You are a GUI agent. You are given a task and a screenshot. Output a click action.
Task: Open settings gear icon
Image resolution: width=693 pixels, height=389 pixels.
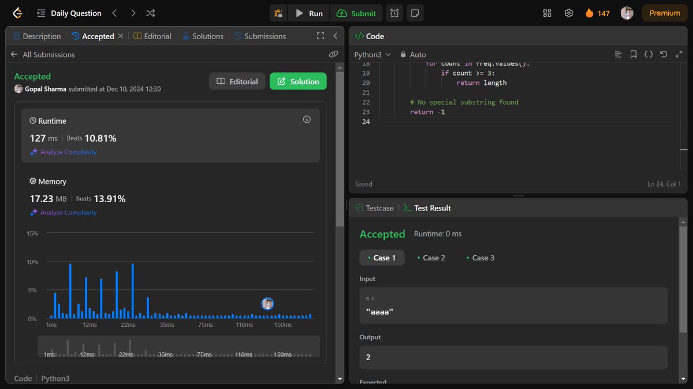tap(569, 13)
